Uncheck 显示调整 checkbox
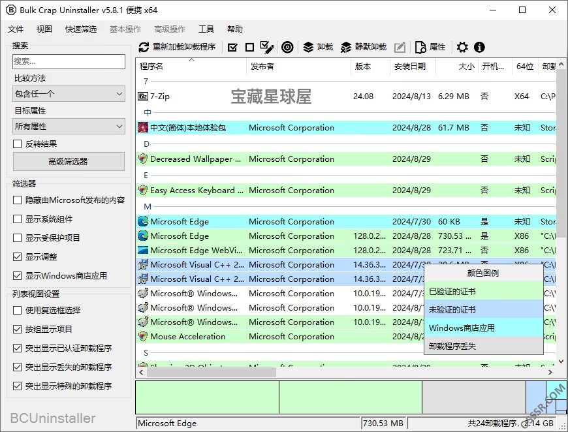Image resolution: width=568 pixels, height=432 pixels. pos(18,256)
